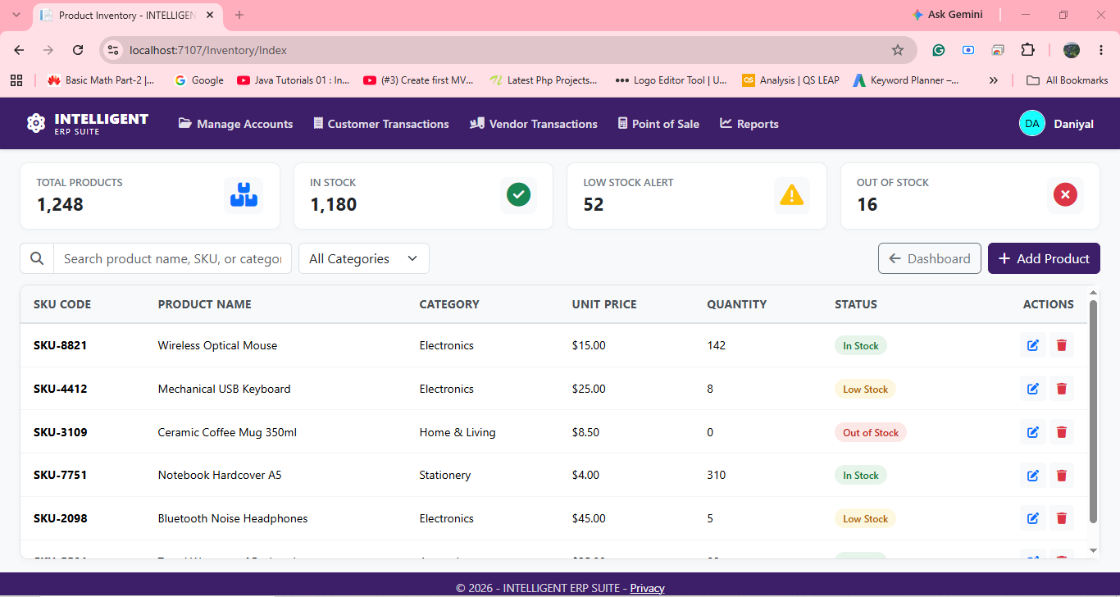Delete the Mechanical USB Keyboard entry
Image resolution: width=1120 pixels, height=597 pixels.
(x=1062, y=389)
